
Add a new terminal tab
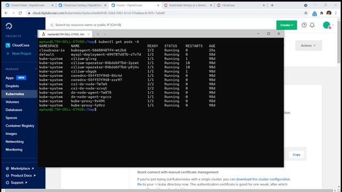[98, 34]
